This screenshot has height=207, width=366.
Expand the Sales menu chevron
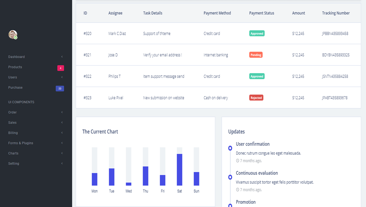62,123
